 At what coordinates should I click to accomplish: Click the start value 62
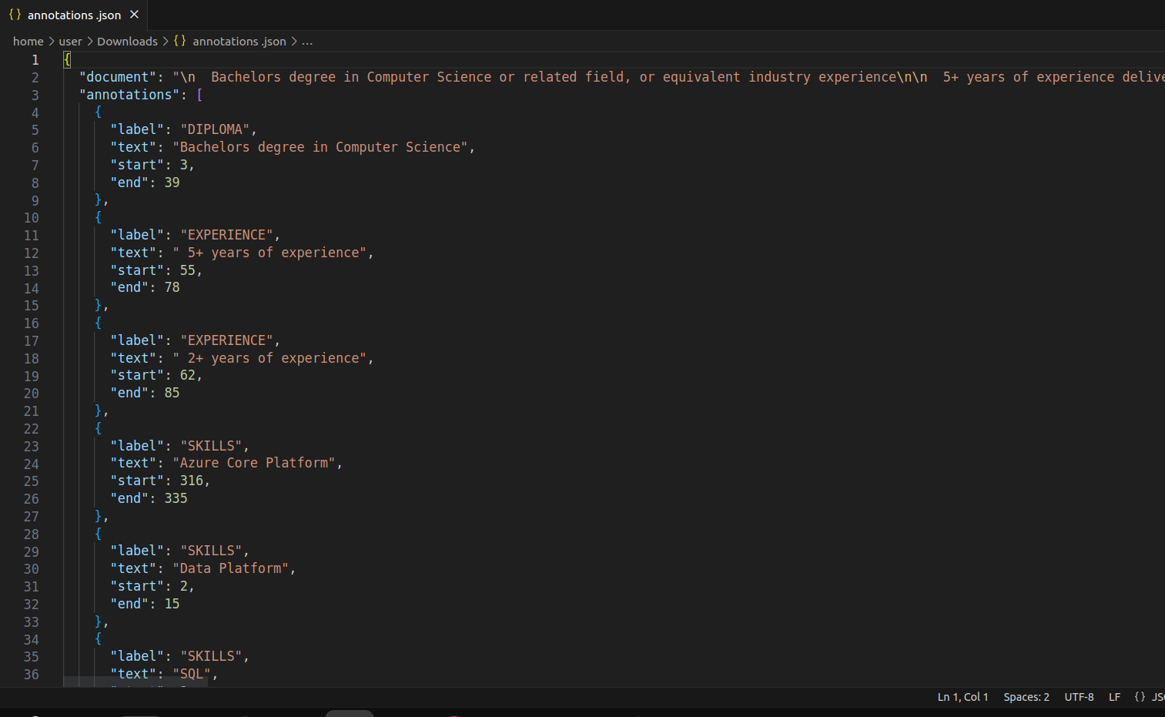click(x=188, y=375)
